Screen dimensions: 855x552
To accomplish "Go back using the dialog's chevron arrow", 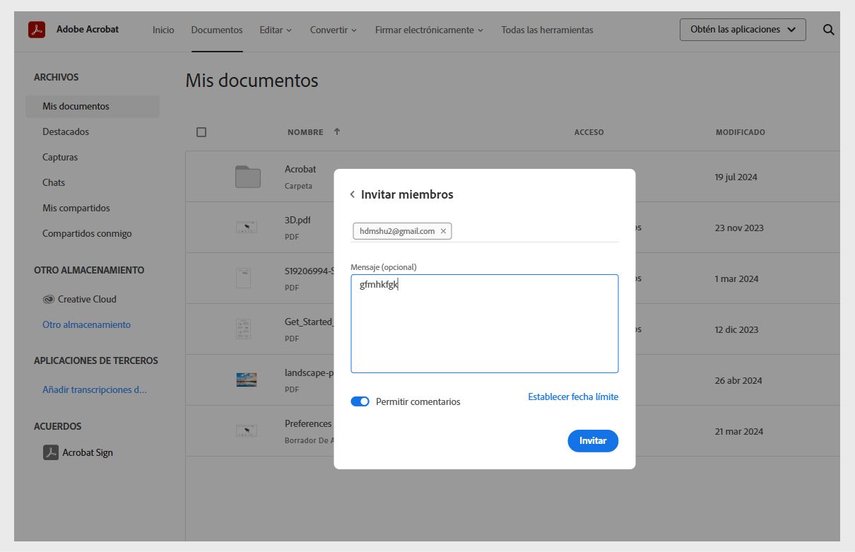I will pos(352,194).
